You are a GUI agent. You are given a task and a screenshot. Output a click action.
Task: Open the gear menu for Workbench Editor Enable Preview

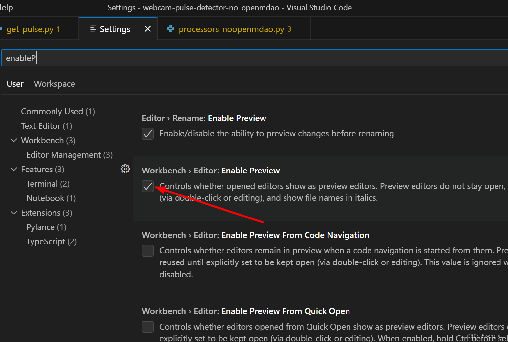point(125,169)
